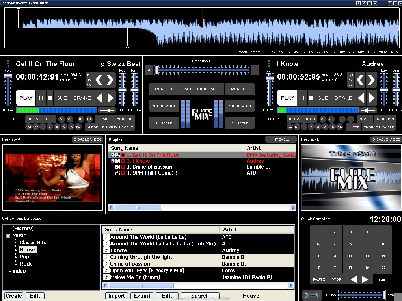
Task: Go to next Quick Samples page arrow
Action: tap(365, 279)
